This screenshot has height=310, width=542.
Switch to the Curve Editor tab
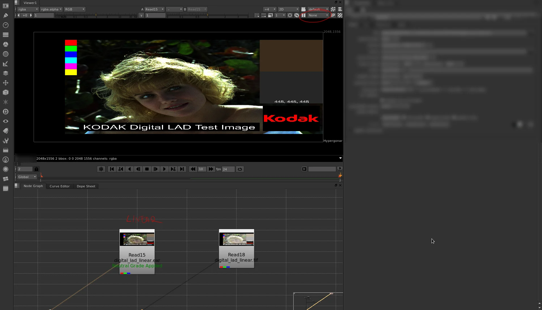[x=60, y=186]
